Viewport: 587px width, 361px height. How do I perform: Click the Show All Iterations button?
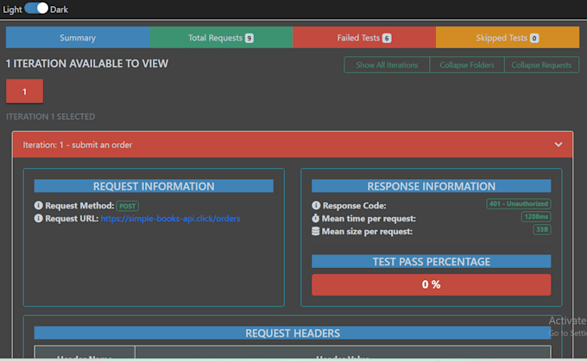(387, 65)
